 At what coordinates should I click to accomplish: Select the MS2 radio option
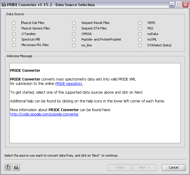pyautogui.click(x=140, y=28)
